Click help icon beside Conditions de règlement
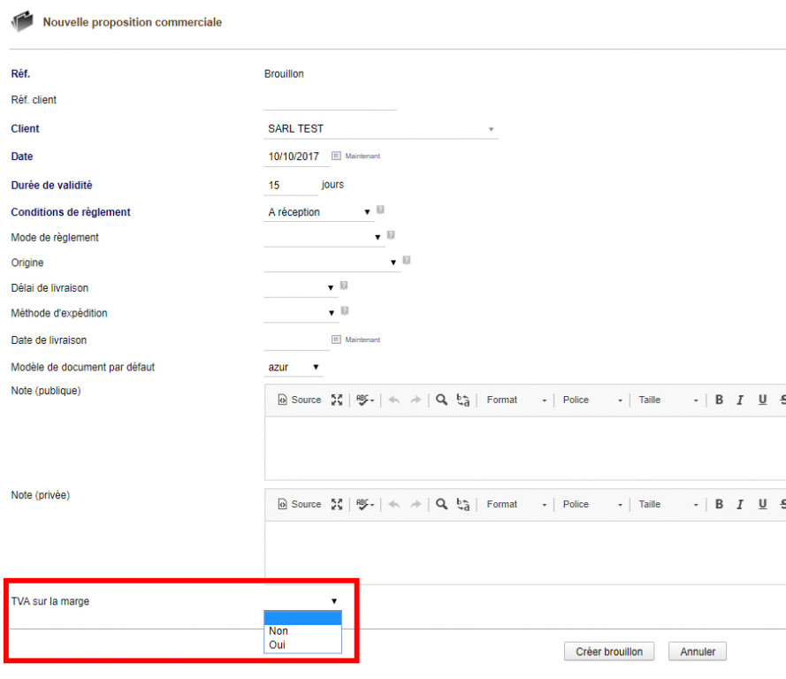Viewport: 786px width, 679px height. [x=380, y=210]
